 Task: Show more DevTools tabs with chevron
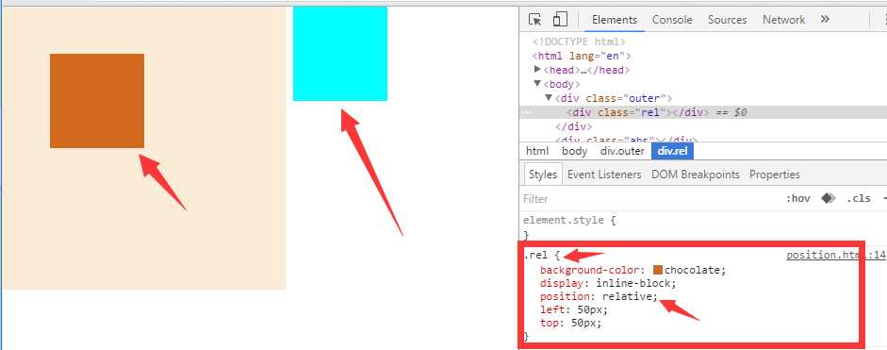pyautogui.click(x=825, y=19)
